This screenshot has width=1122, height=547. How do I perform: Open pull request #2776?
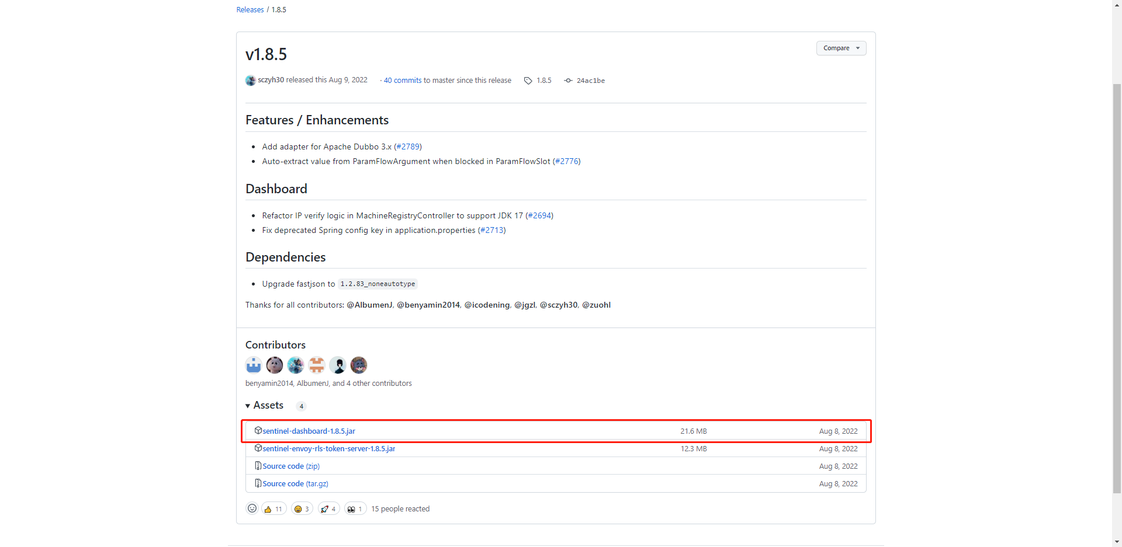pos(567,161)
